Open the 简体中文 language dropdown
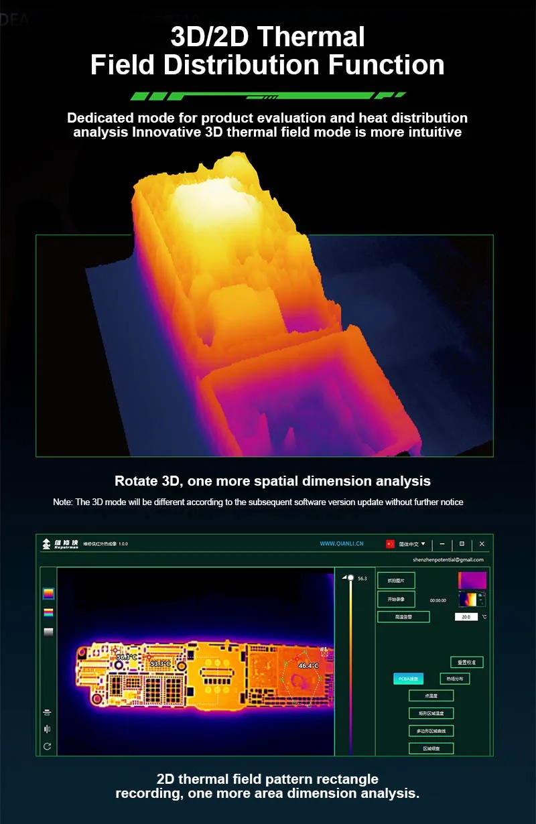The image size is (536, 824). click(x=413, y=544)
